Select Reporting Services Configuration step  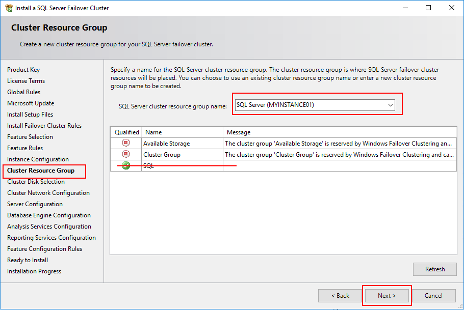[51, 238]
